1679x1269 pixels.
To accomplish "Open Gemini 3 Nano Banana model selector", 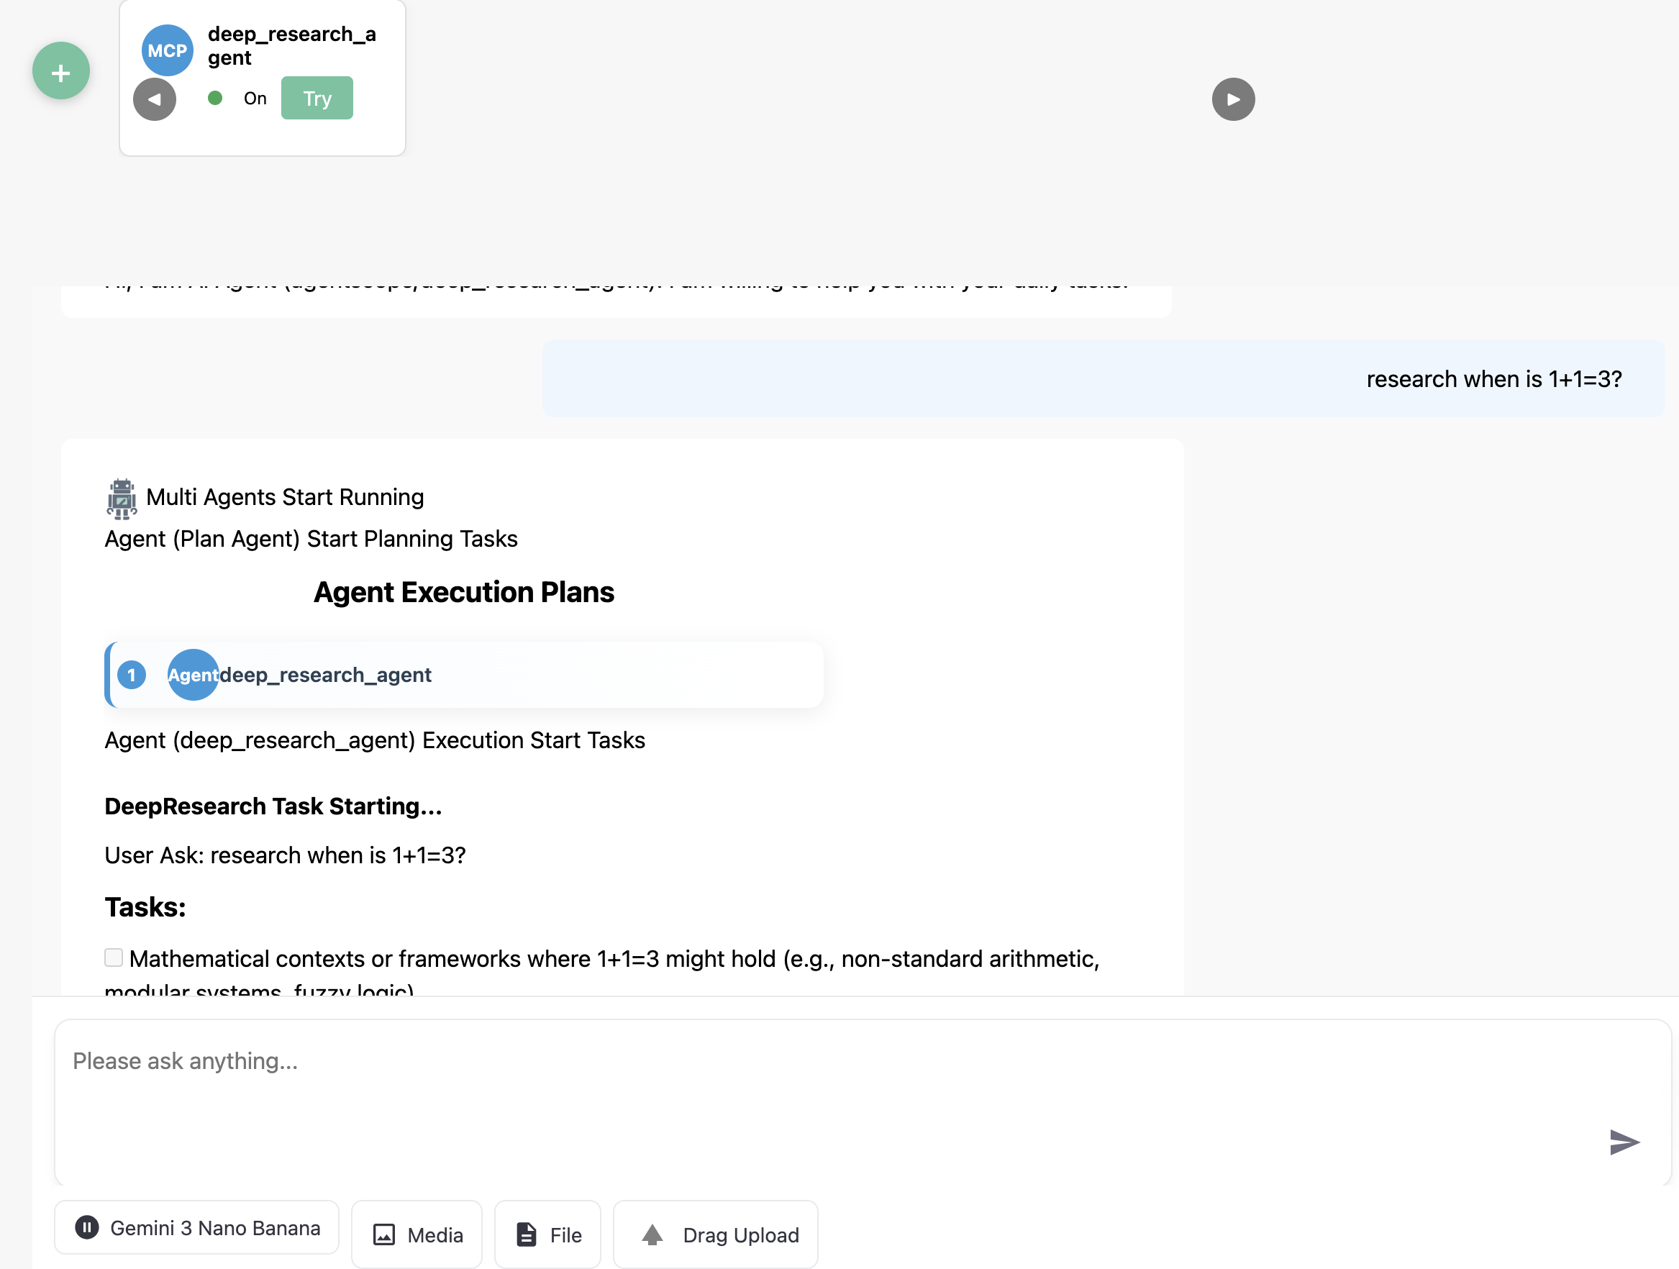I will (x=197, y=1228).
